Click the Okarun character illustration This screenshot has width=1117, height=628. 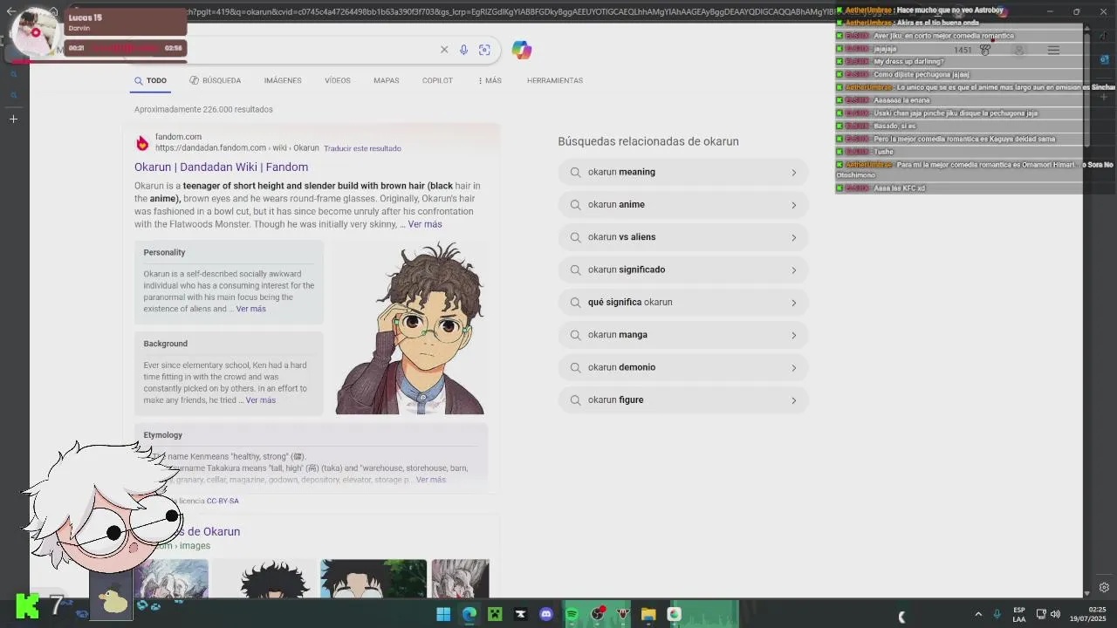(x=409, y=328)
